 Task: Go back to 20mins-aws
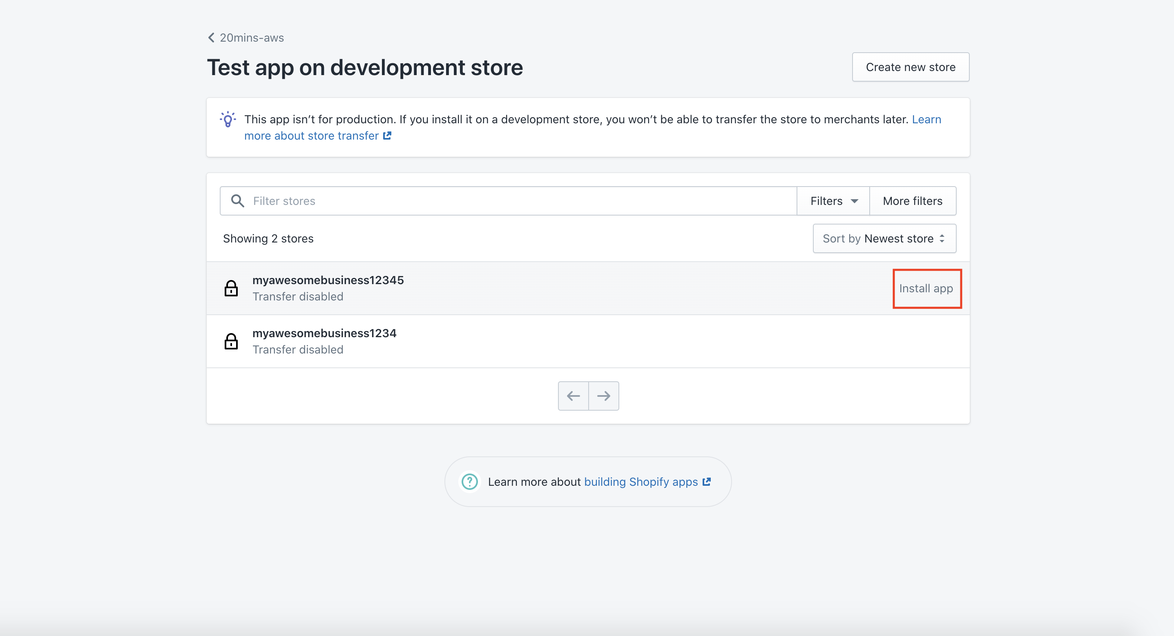pos(246,38)
